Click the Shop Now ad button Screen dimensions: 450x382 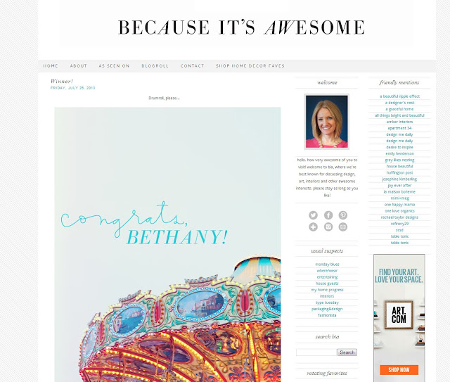pos(399,369)
